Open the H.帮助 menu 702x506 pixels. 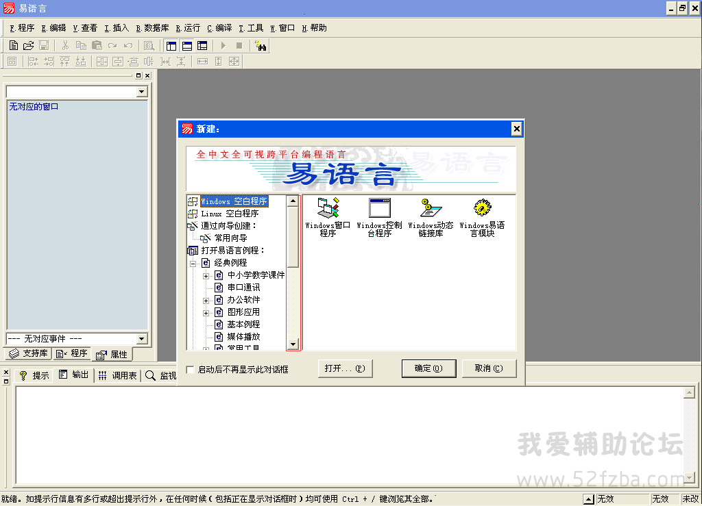(x=314, y=28)
